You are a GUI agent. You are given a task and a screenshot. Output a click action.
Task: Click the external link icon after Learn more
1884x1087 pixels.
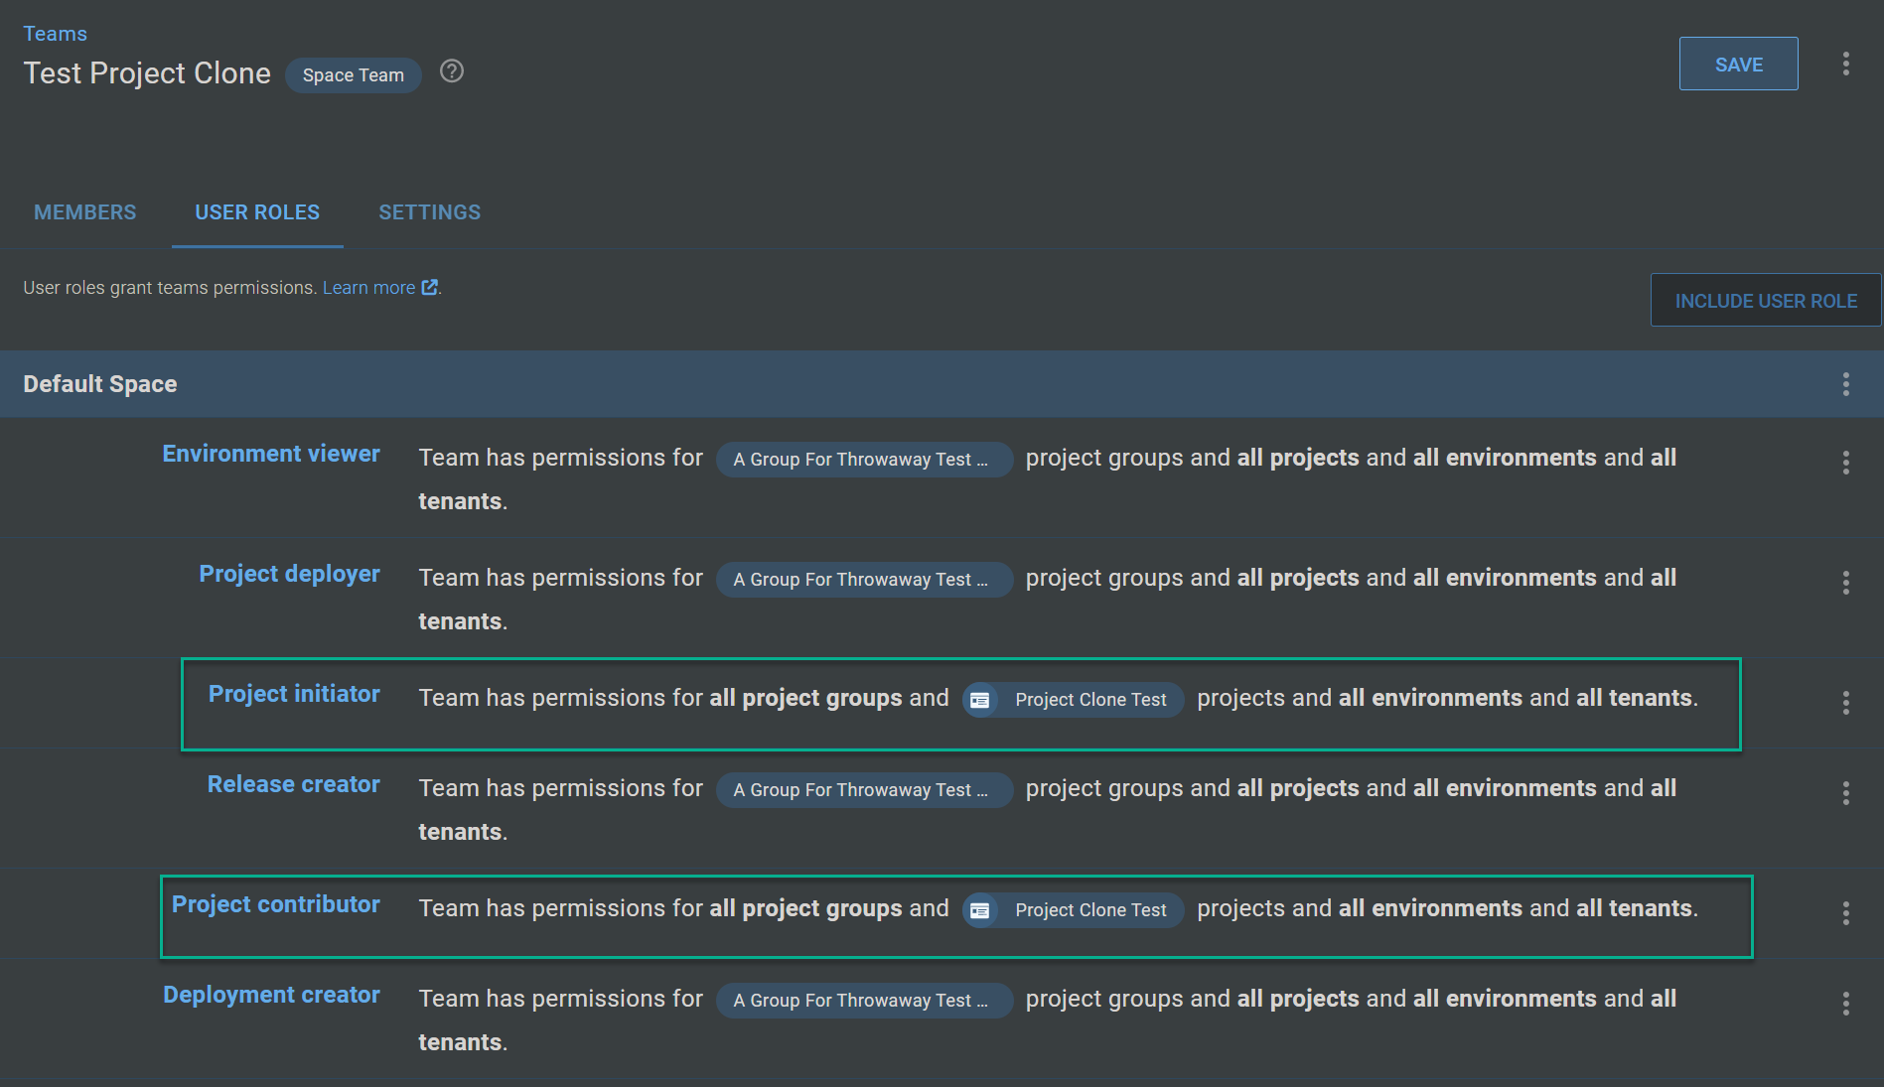429,286
